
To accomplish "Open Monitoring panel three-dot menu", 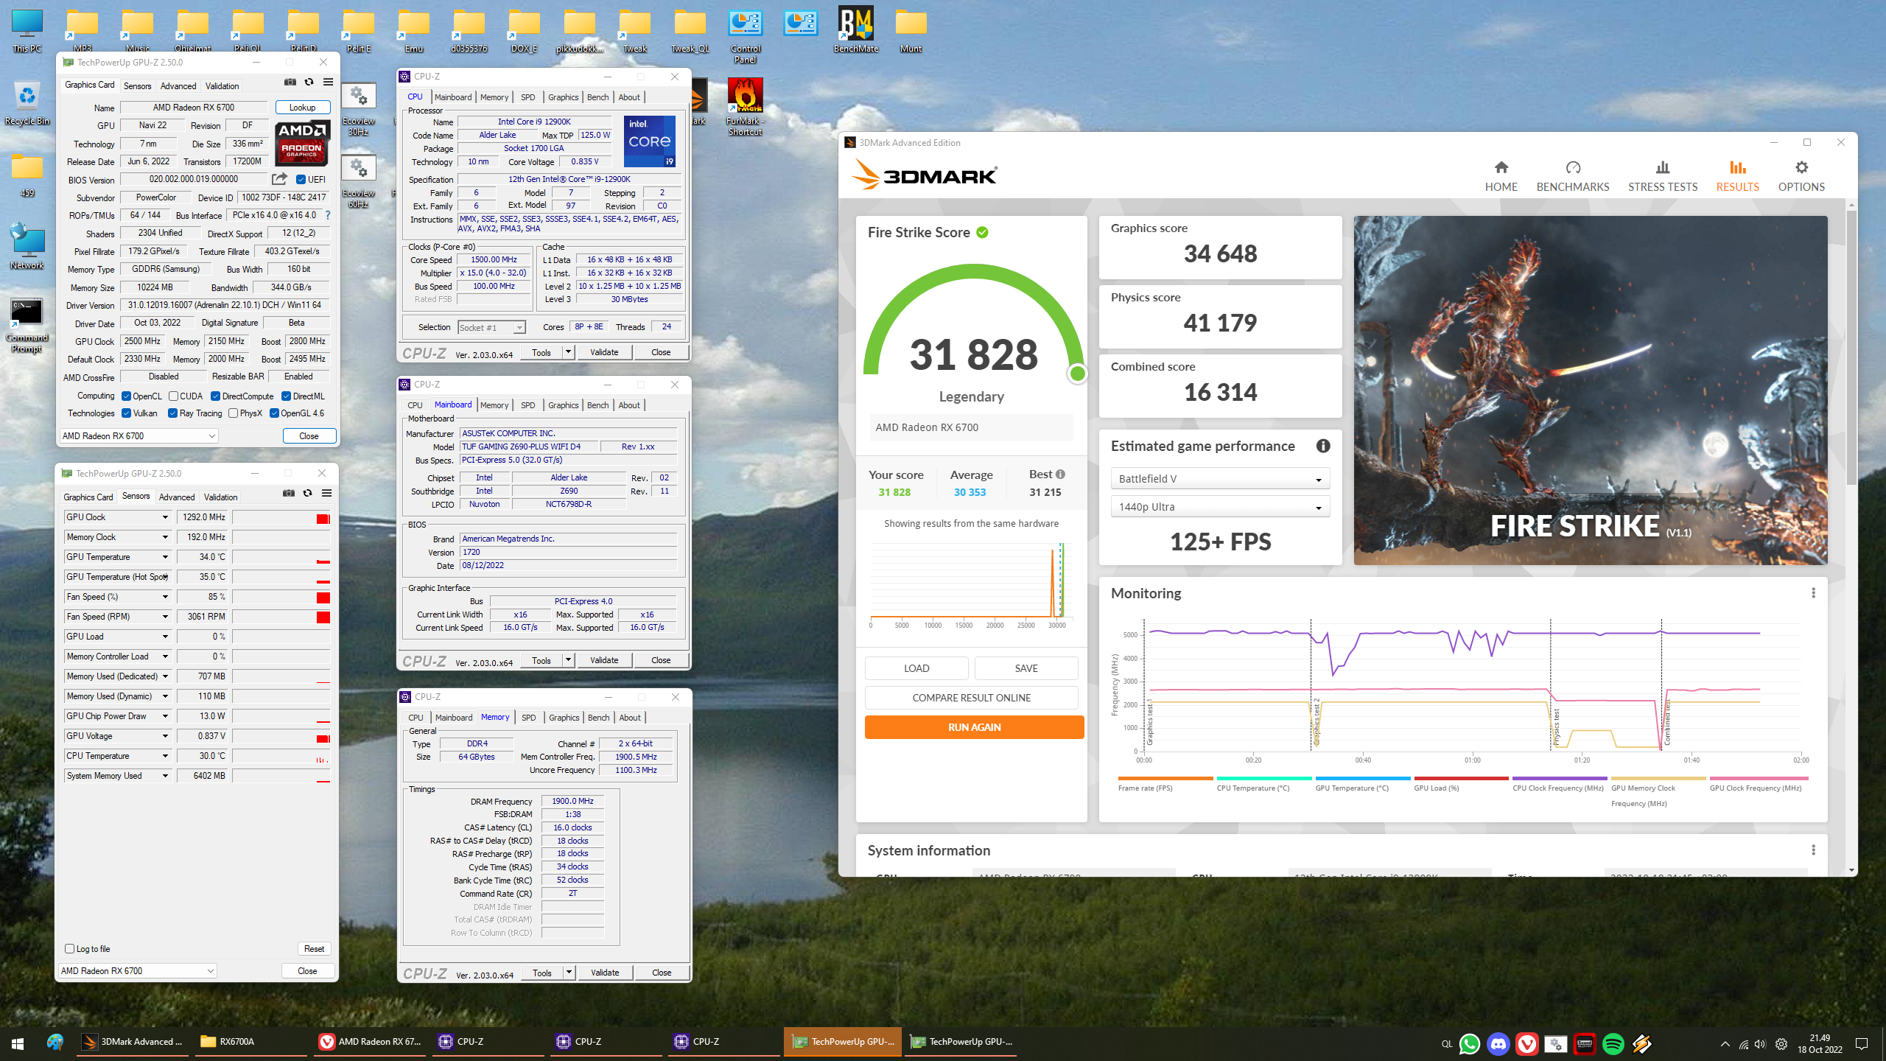I will click(1813, 593).
